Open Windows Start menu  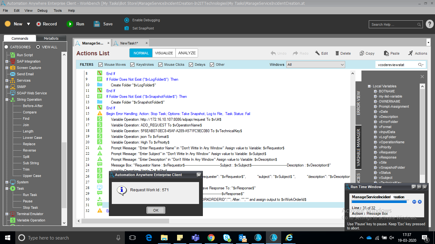[8, 238]
